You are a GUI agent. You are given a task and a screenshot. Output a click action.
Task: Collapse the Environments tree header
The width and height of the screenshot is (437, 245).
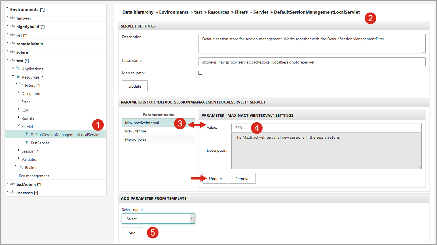(x=7, y=8)
